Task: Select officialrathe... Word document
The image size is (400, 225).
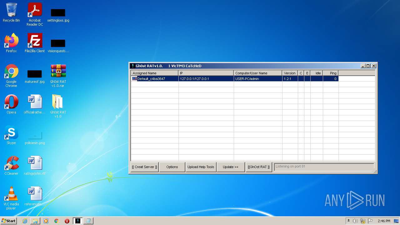Action: [35, 104]
